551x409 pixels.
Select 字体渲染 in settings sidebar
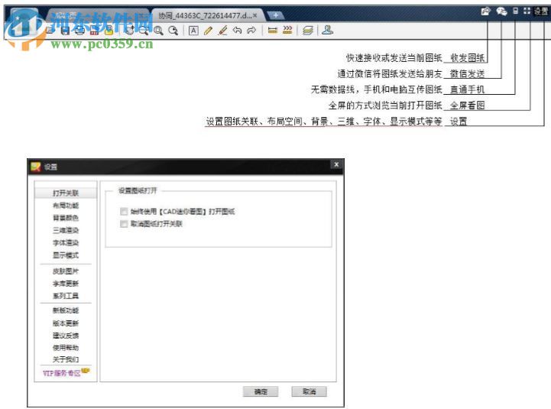pos(66,242)
